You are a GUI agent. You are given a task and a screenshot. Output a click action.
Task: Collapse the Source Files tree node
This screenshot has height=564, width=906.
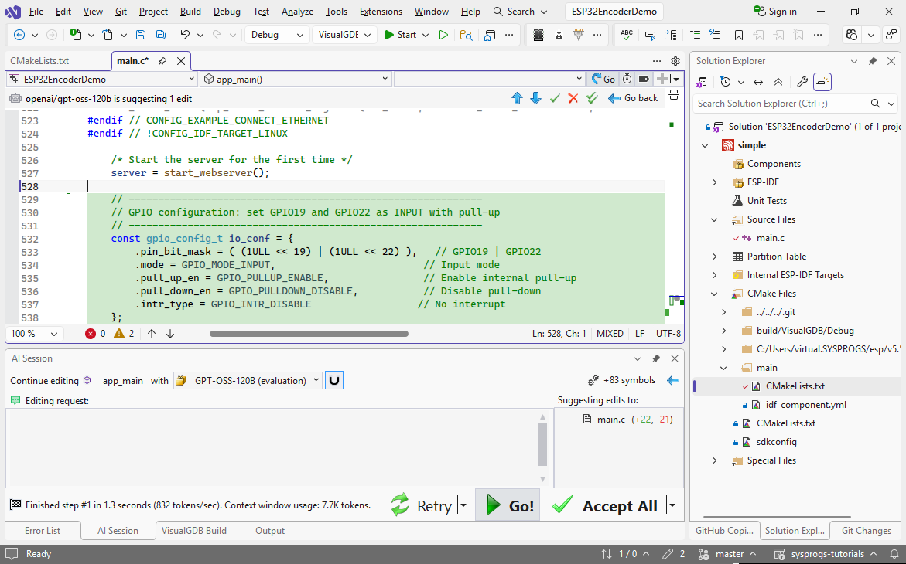pos(714,219)
